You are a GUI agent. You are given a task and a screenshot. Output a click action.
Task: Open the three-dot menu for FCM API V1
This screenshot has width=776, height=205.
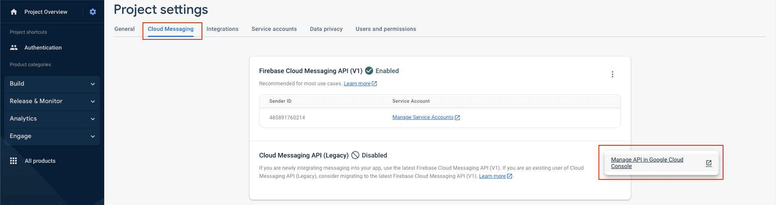point(612,74)
